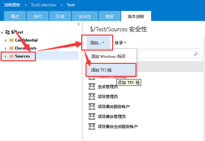This screenshot has height=141, width=205.
Task: Open the 添加... dropdown button
Action: pos(98,43)
